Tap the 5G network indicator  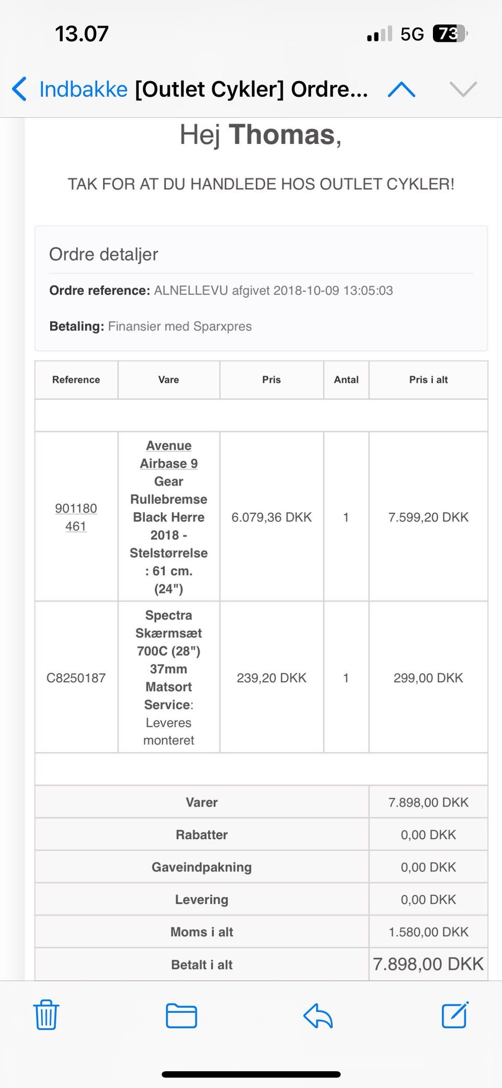(x=412, y=35)
